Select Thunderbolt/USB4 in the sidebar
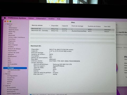The width and height of the screenshot is (127, 95). 14,70
